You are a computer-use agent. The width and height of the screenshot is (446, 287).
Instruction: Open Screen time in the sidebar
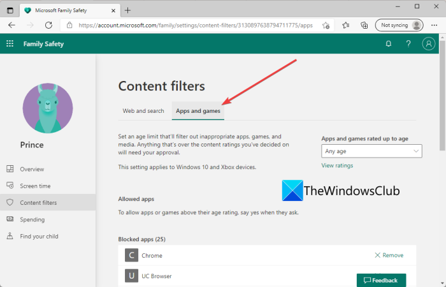(x=48, y=186)
